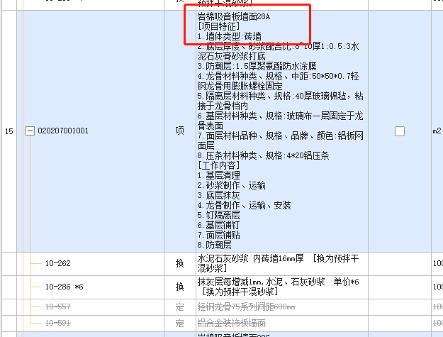
Task: Click 定 type cell of row 10-591
Action: click(x=180, y=324)
